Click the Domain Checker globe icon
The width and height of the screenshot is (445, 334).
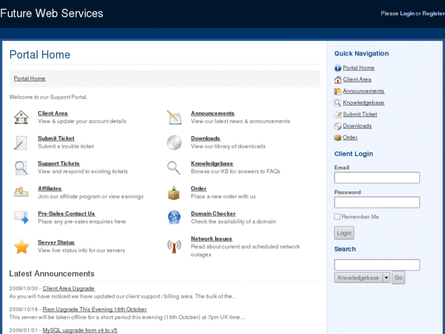tap(174, 218)
